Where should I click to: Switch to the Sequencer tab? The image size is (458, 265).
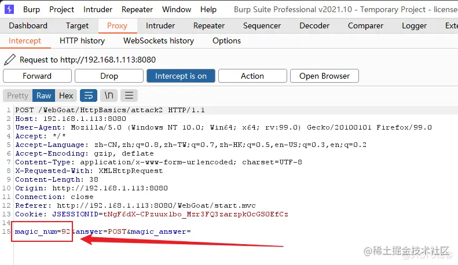(262, 25)
